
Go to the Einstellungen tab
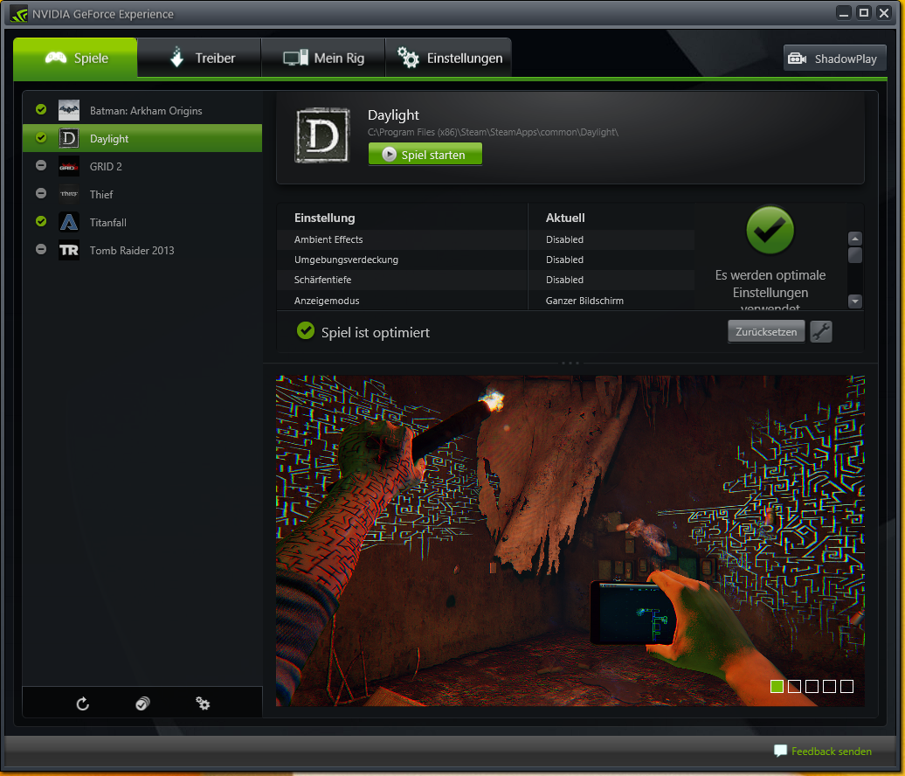[x=448, y=58]
